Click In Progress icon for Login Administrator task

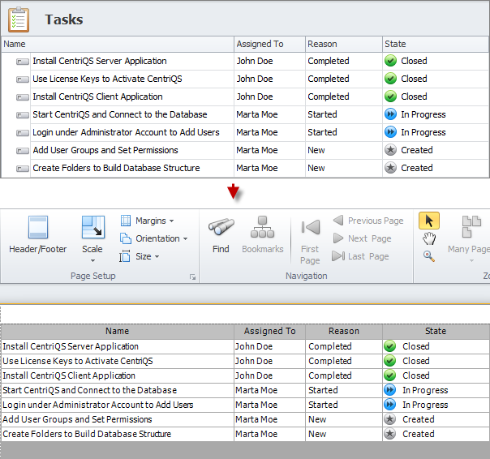pyautogui.click(x=390, y=132)
